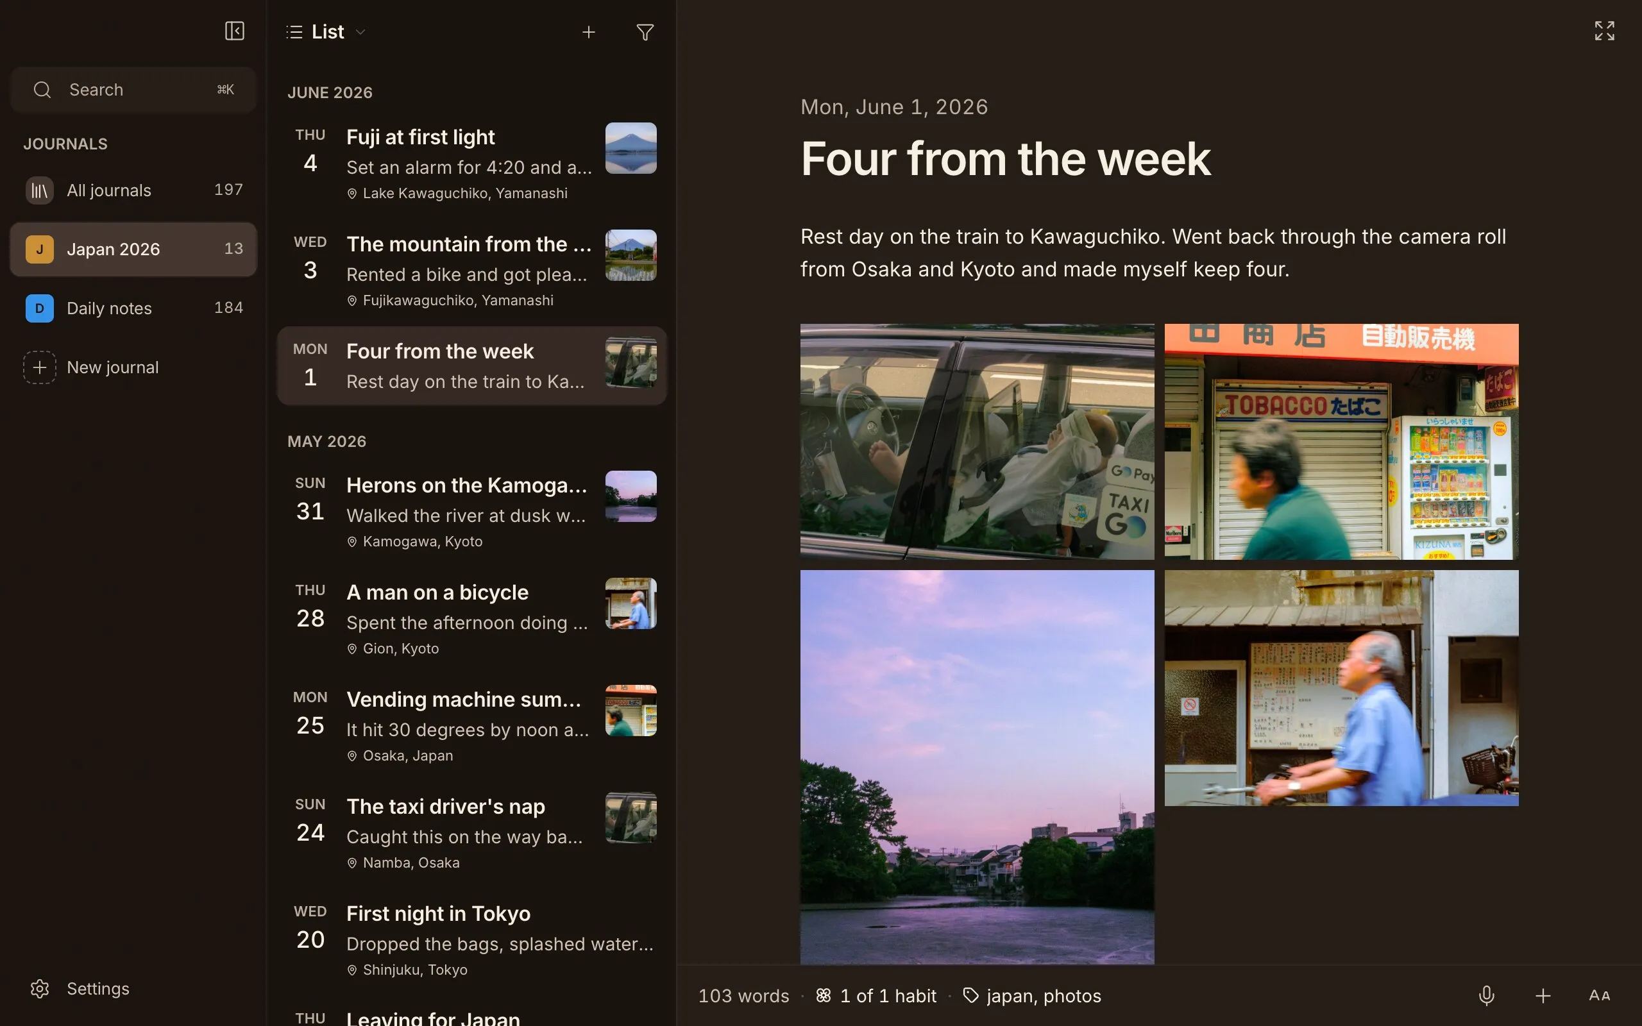Open the Daily notes journal

click(x=133, y=308)
